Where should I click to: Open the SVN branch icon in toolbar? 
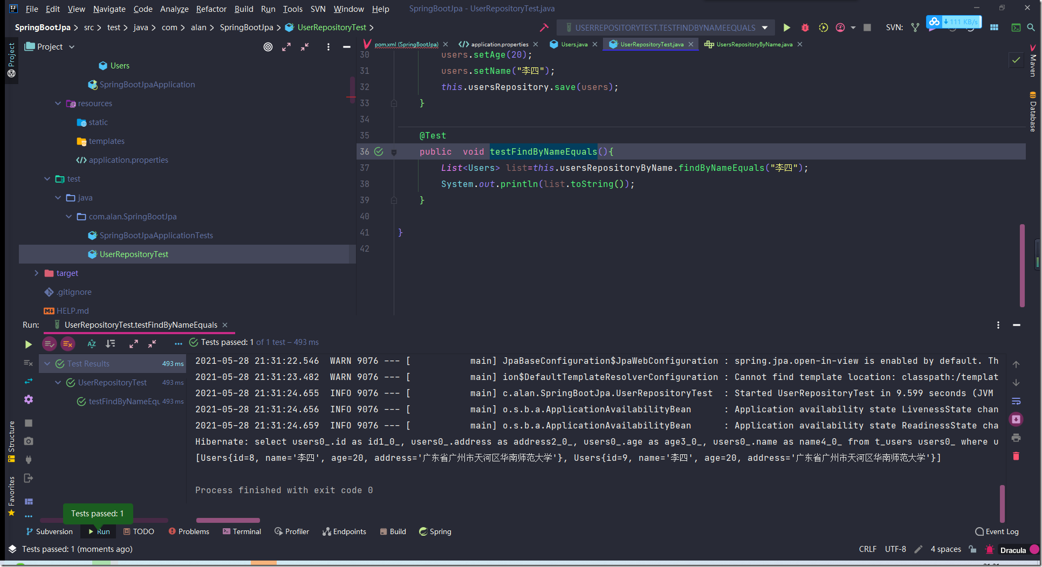point(915,27)
